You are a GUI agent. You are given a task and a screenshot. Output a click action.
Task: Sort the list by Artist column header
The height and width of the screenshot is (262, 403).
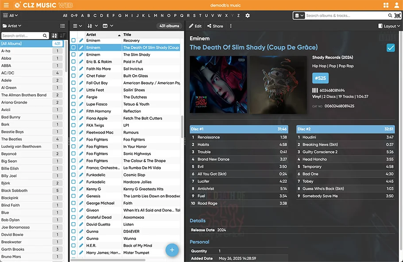103,35
